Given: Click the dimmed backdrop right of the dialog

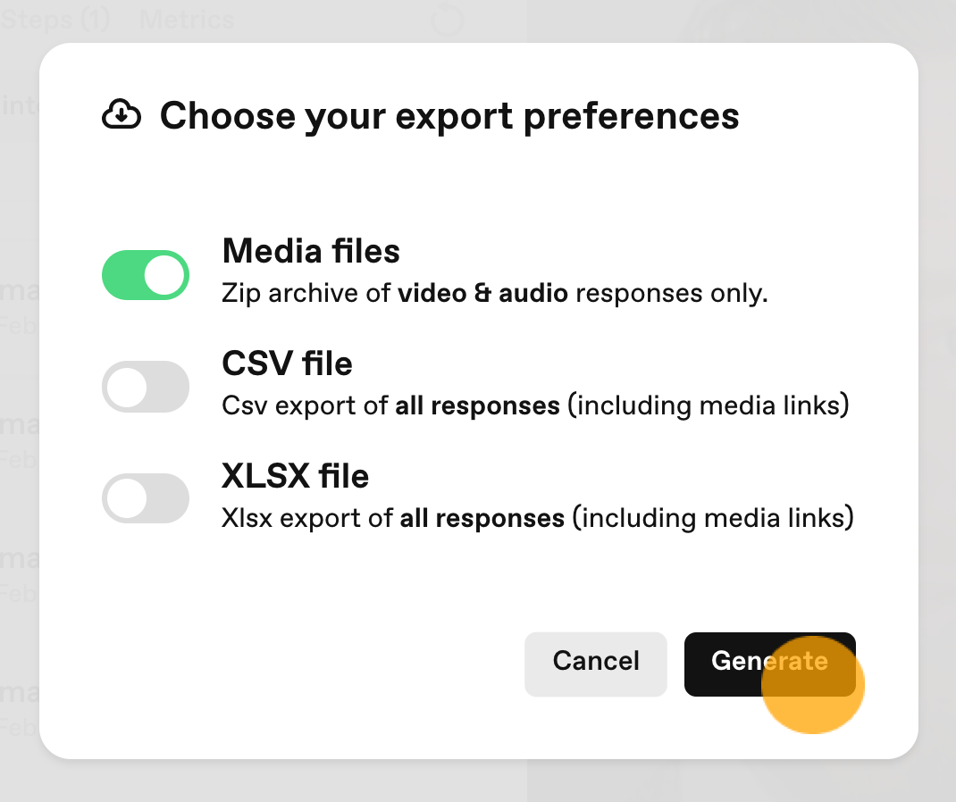Looking at the screenshot, I should point(937,401).
